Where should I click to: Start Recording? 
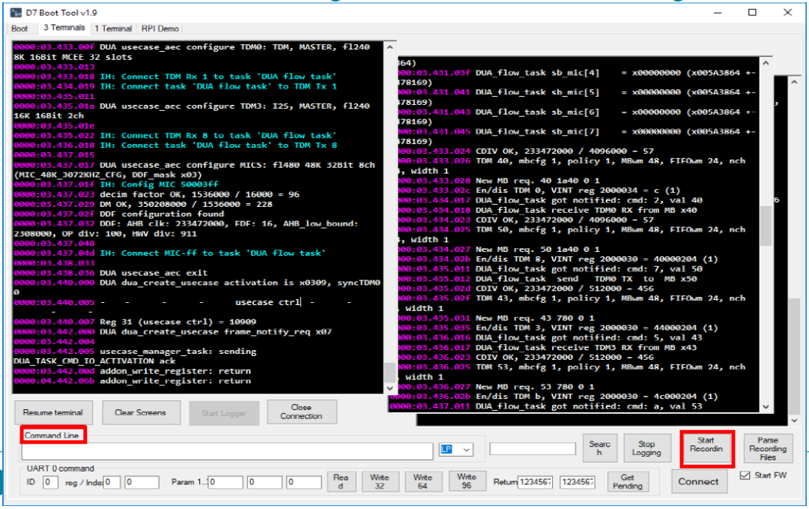click(706, 448)
